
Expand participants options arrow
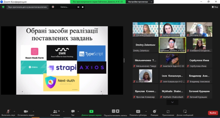click(x=64, y=111)
